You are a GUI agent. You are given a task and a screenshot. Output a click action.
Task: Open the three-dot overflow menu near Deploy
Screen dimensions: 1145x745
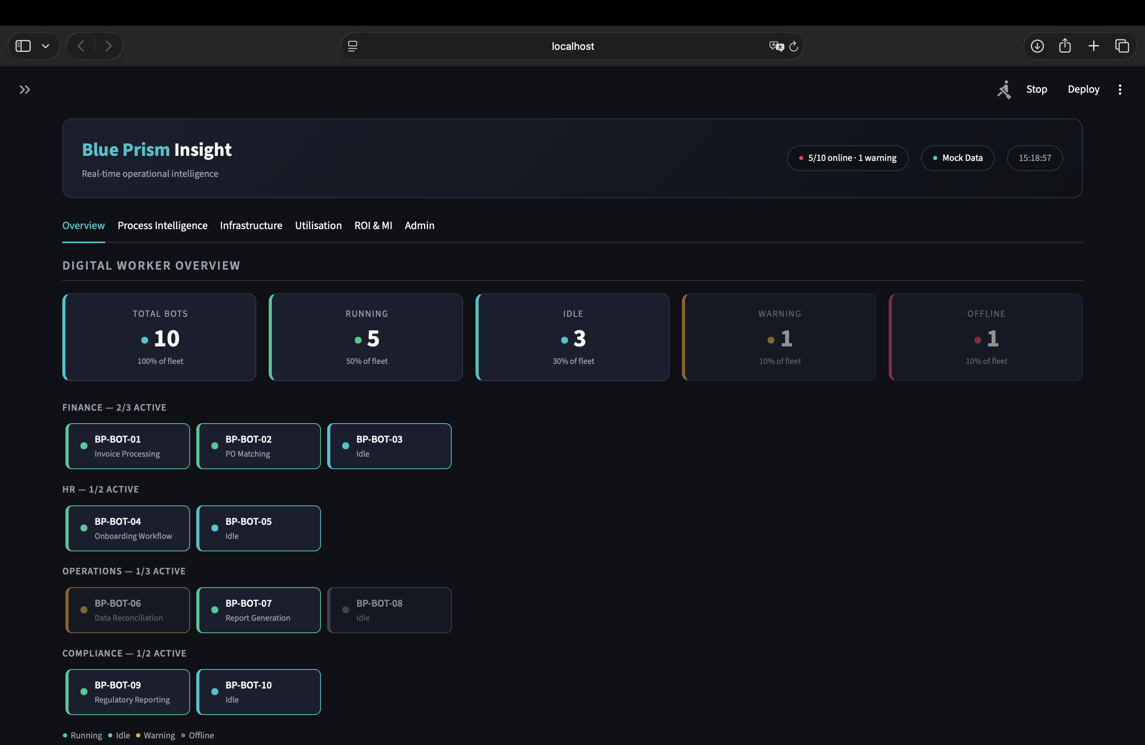1120,90
